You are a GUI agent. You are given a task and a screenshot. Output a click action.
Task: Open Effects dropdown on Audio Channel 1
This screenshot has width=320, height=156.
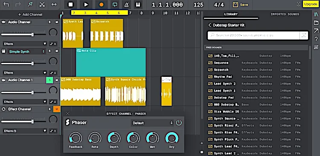[x=25, y=102]
